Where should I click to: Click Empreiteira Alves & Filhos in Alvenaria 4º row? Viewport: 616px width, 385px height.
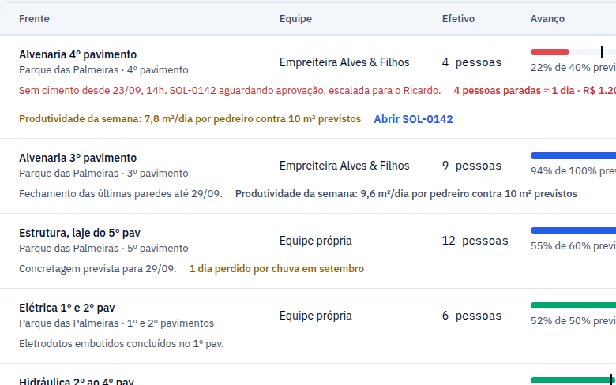[x=344, y=62]
